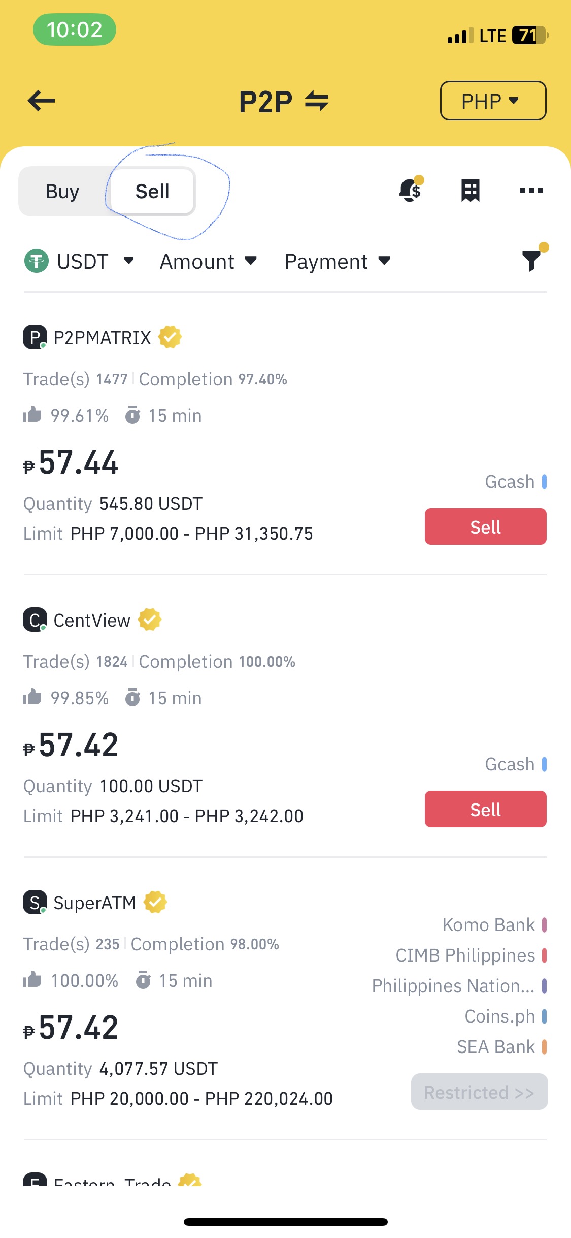Switch to the Sell tab

[152, 192]
